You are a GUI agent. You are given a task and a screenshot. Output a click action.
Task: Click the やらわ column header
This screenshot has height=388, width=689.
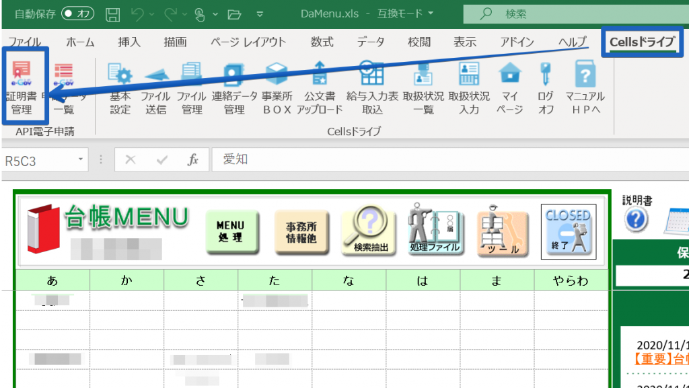pyautogui.click(x=571, y=280)
